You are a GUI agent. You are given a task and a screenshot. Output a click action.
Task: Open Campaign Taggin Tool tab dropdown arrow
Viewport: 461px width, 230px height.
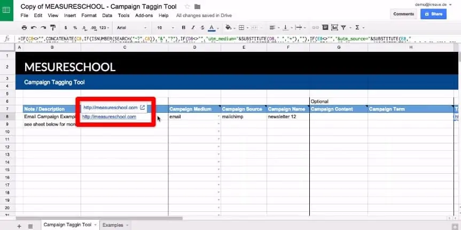point(95,225)
